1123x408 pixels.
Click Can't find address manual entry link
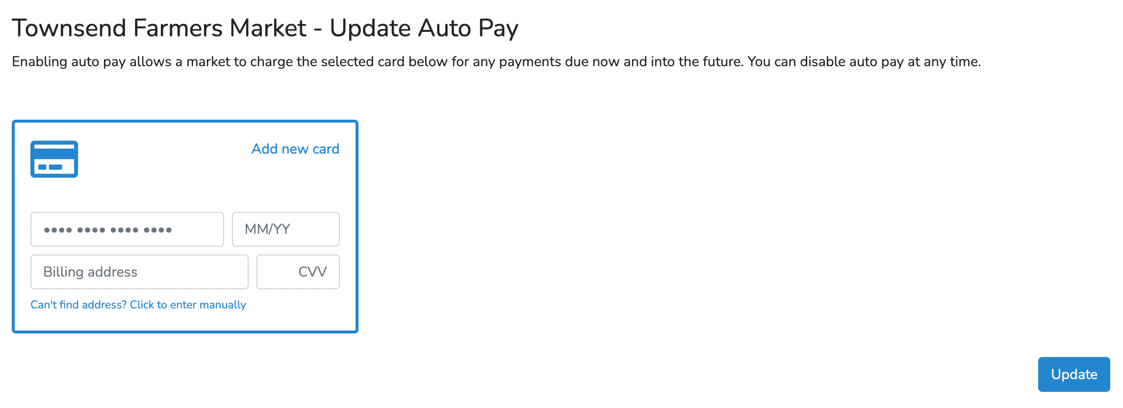pyautogui.click(x=138, y=305)
